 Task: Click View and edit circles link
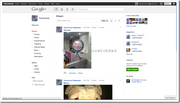tap(131, 26)
